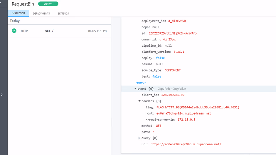Click the request timestamp 04:22:15 PM
This screenshot has width=276, height=155.
(97, 31)
